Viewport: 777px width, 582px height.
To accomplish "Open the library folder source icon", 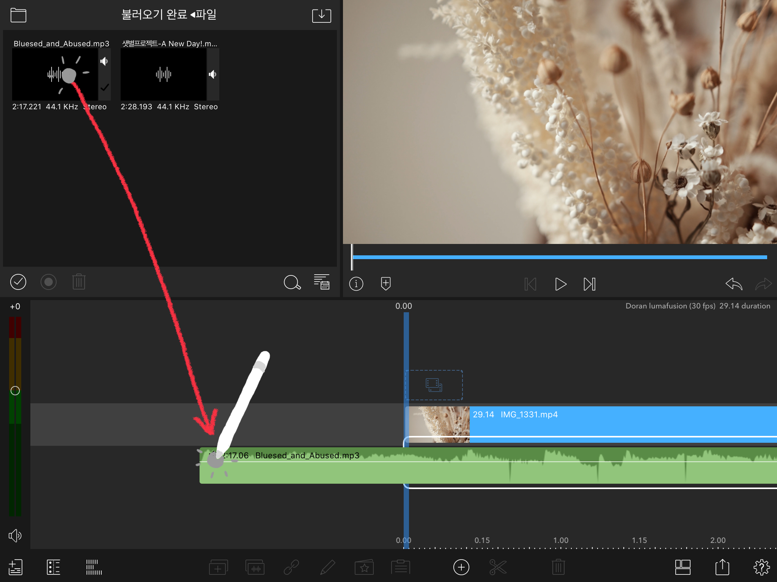I will [x=18, y=16].
